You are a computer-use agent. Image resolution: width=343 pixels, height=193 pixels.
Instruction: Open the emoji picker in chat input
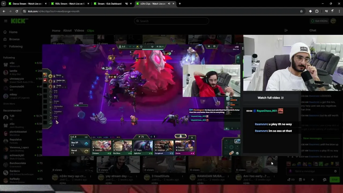pos(335,171)
